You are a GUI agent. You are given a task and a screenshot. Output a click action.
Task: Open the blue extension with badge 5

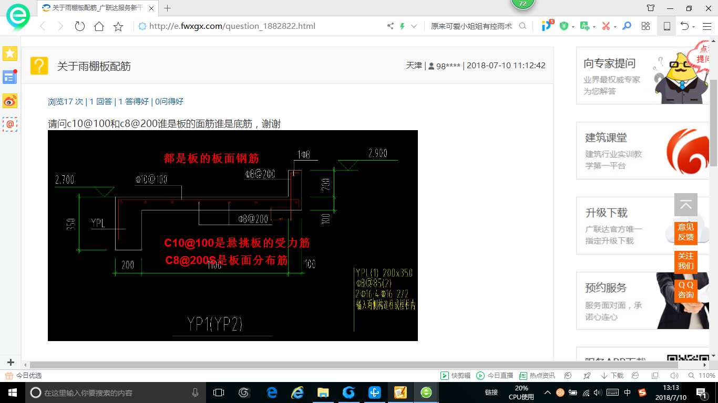point(547,25)
